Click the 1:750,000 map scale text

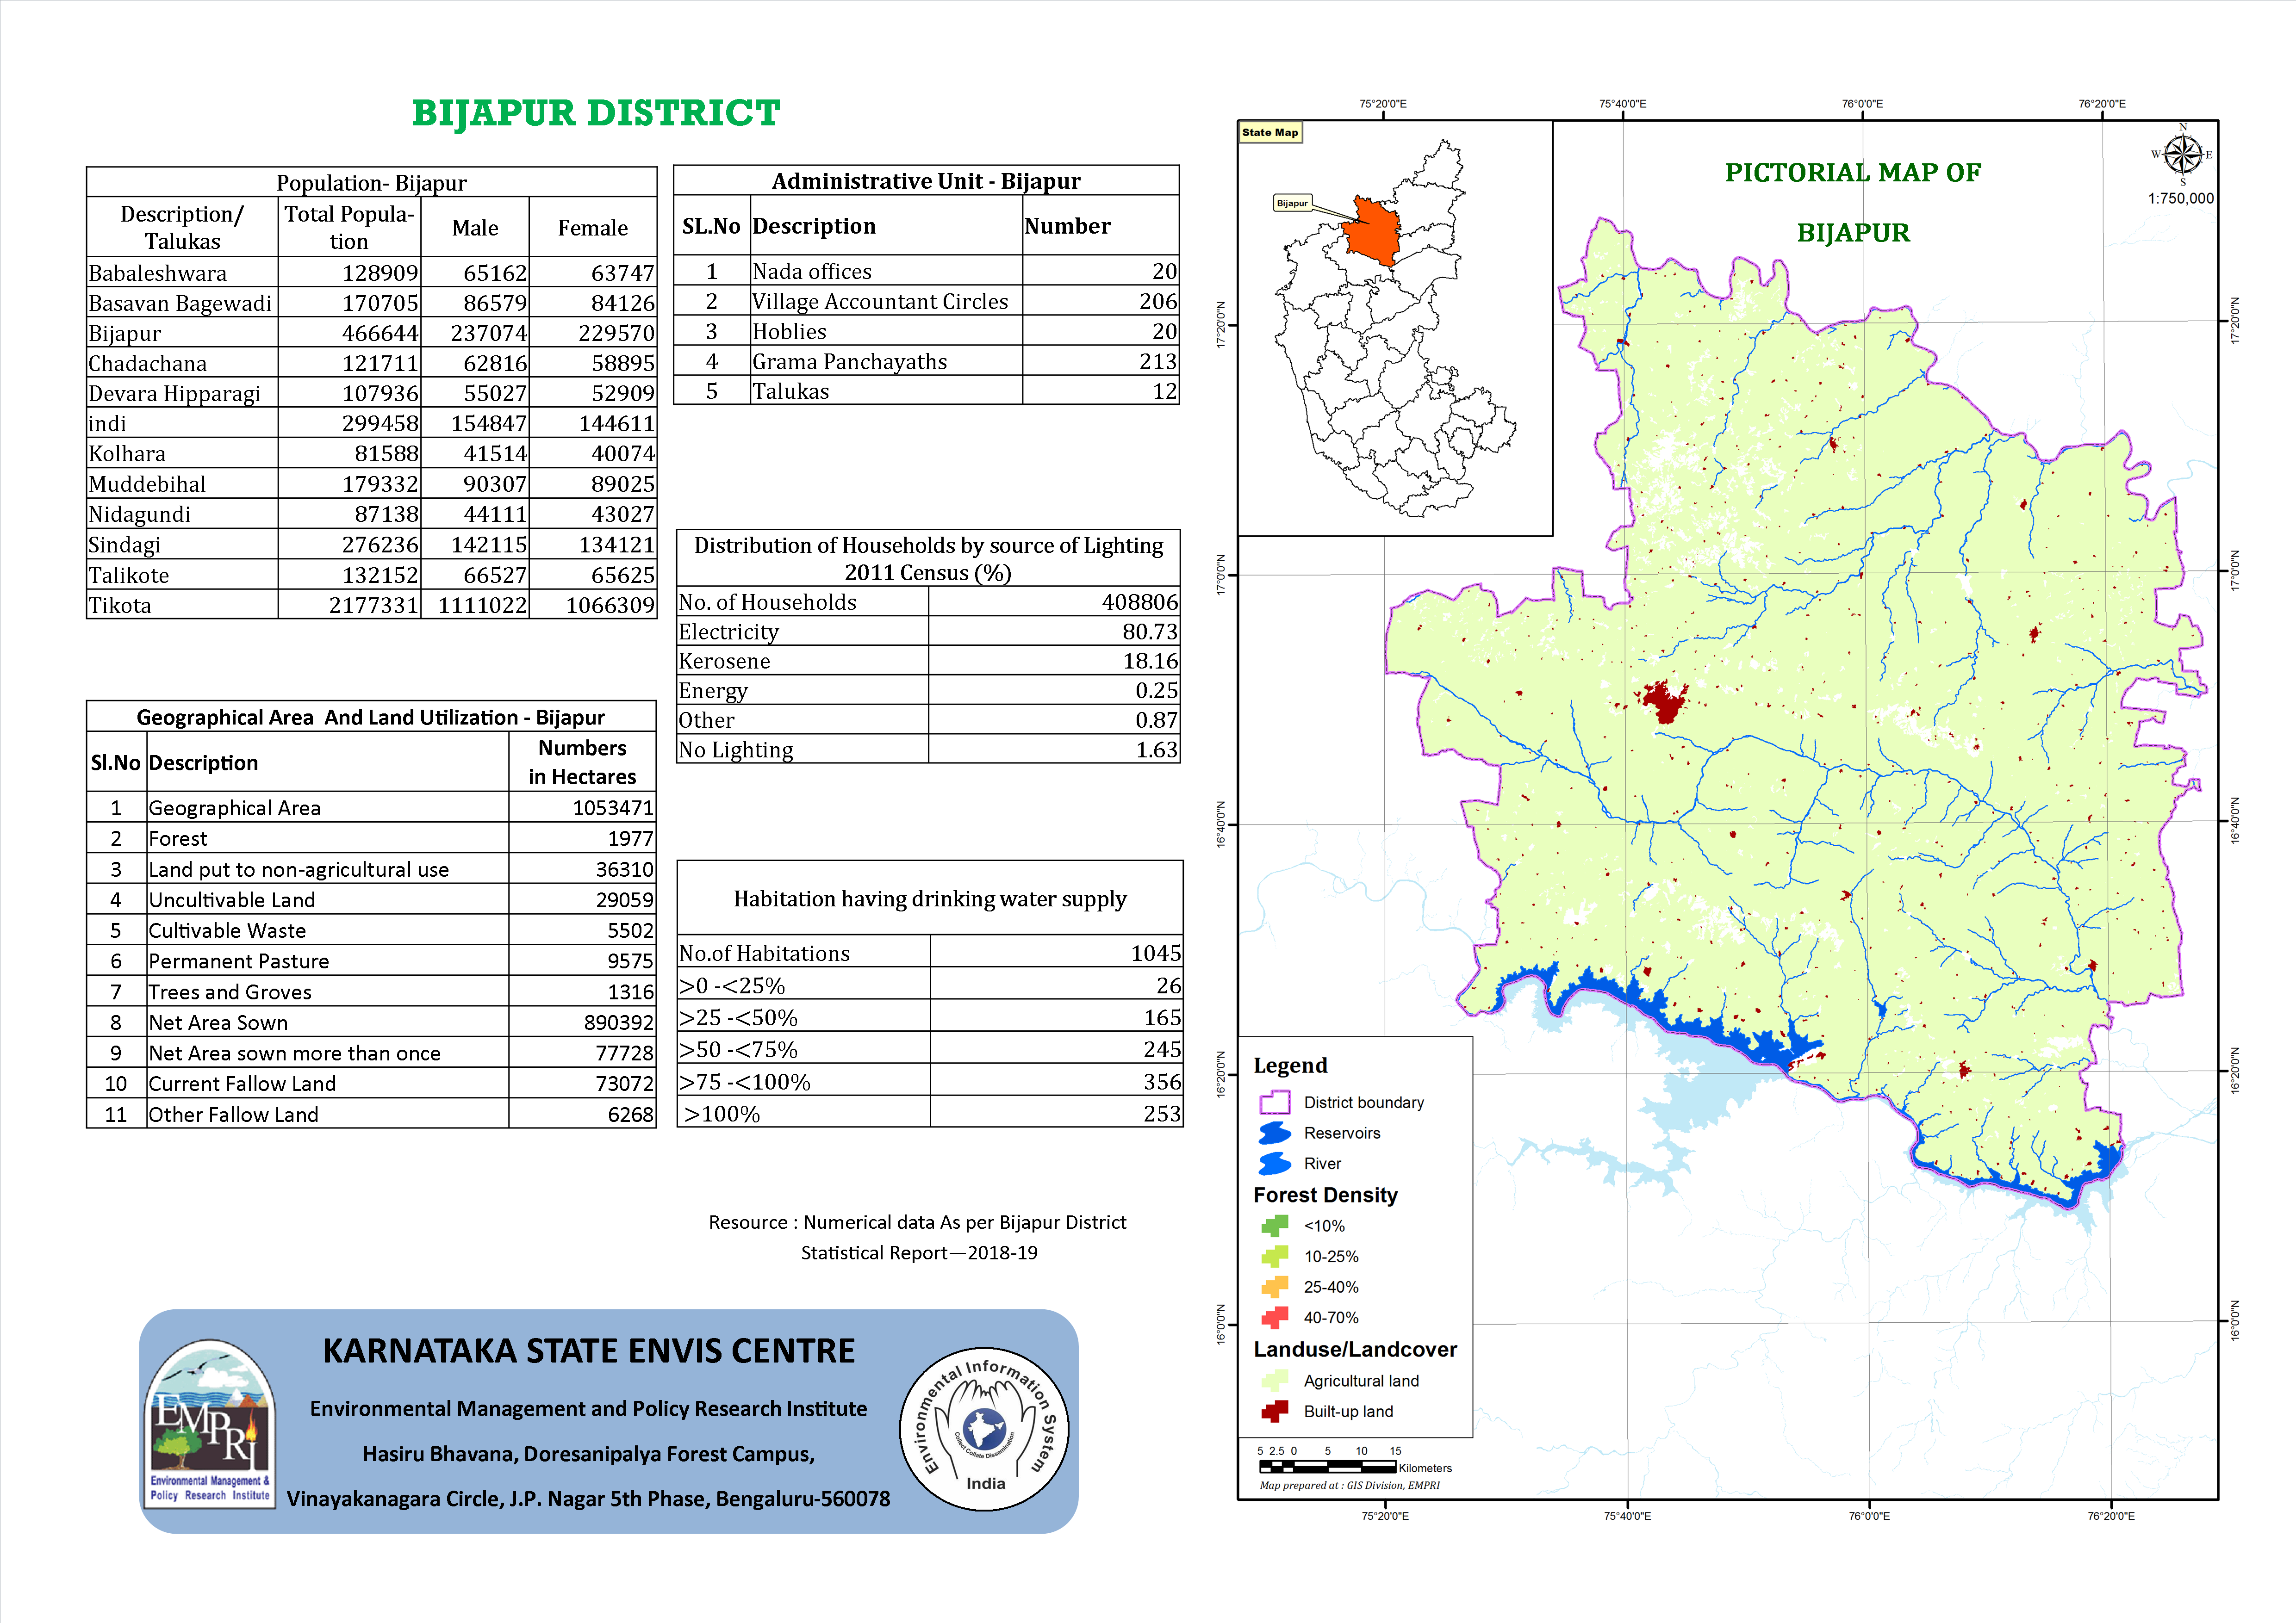[x=2181, y=198]
